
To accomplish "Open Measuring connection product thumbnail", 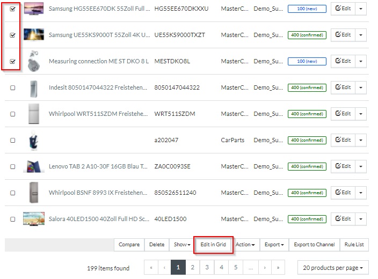I will pos(34,61).
